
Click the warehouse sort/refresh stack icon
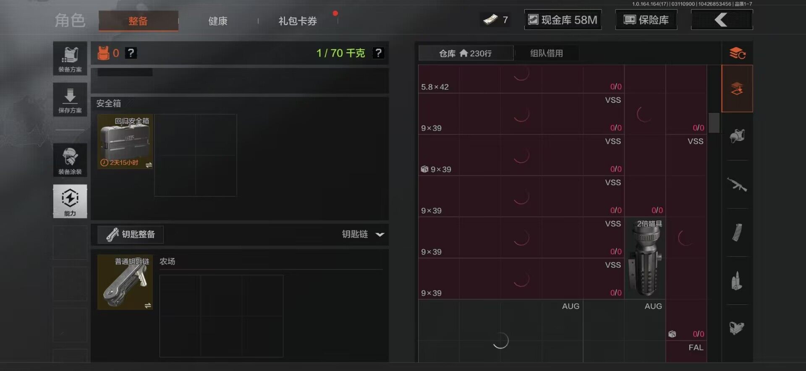(737, 53)
